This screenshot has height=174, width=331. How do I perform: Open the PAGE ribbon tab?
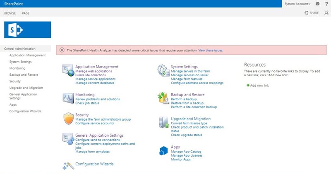pyautogui.click(x=26, y=13)
